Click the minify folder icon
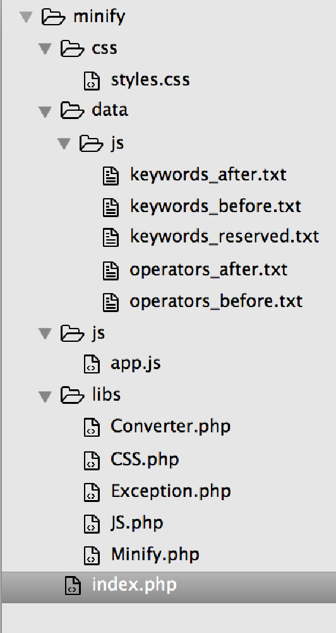This screenshot has height=633, width=336. pos(53,17)
